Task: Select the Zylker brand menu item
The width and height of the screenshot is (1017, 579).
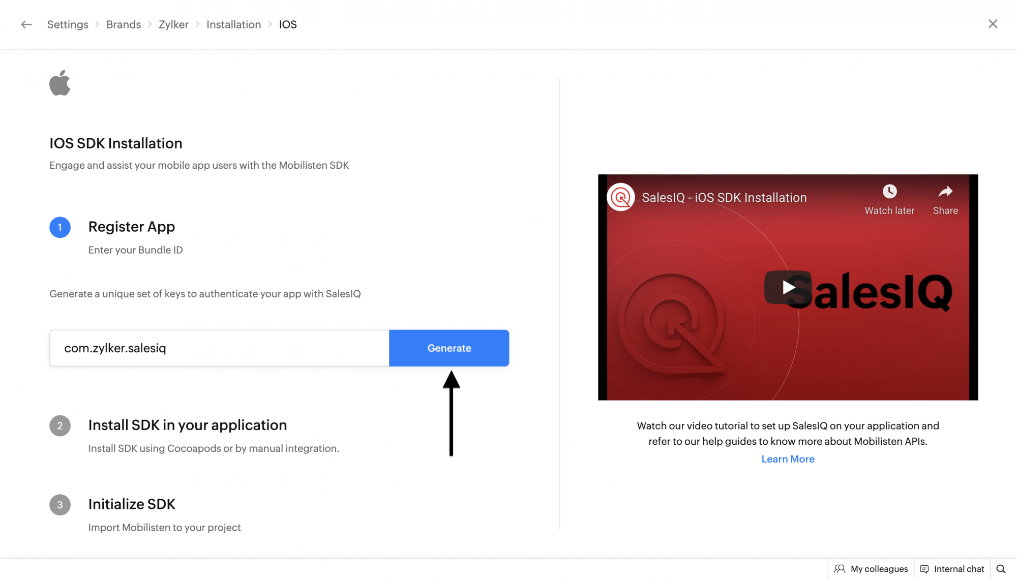Action: tap(173, 24)
